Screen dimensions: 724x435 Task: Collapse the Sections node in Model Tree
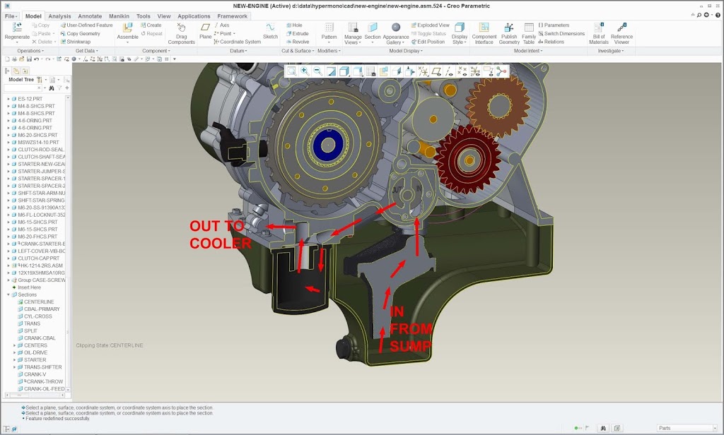pyautogui.click(x=8, y=294)
